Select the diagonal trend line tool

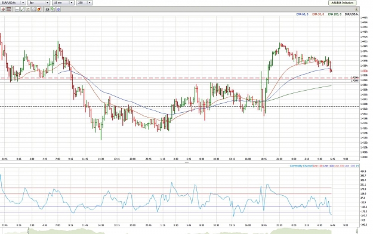(22, 10)
